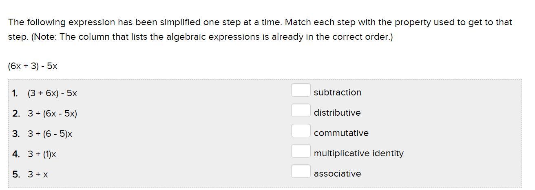535x190 pixels.
Task: Click step 3 expression 3 + (6 - 5)x
Action: tap(50, 134)
